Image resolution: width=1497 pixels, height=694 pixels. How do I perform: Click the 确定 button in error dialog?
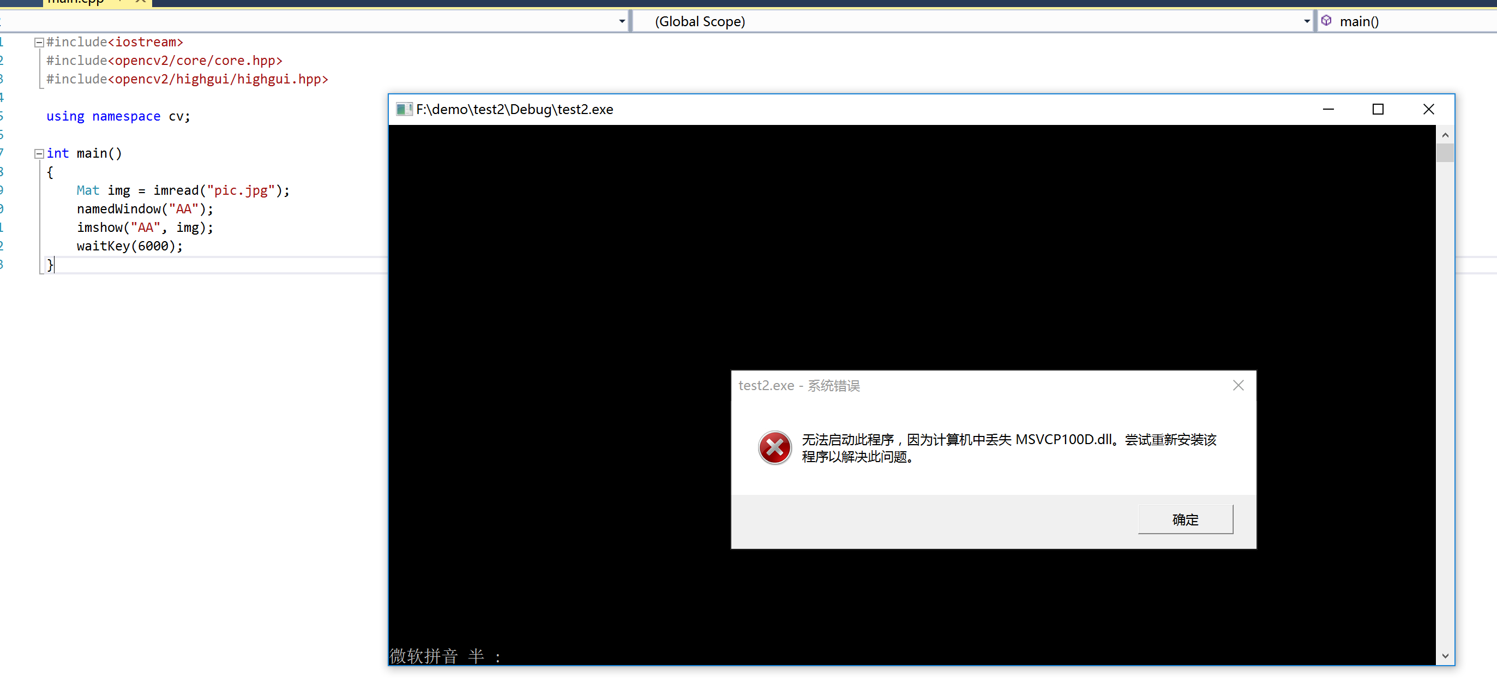tap(1185, 519)
